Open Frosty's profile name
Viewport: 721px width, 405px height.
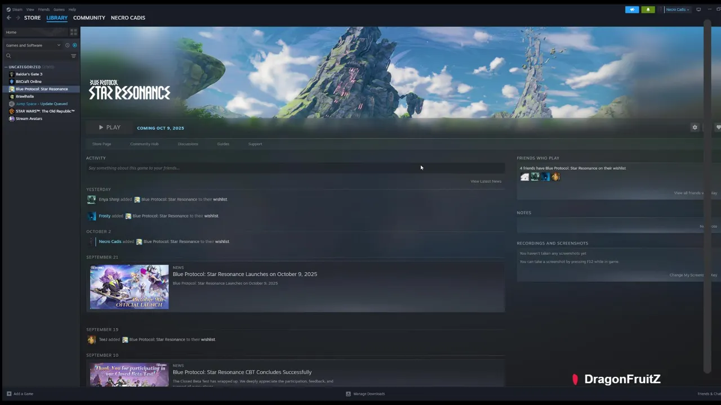[104, 215]
